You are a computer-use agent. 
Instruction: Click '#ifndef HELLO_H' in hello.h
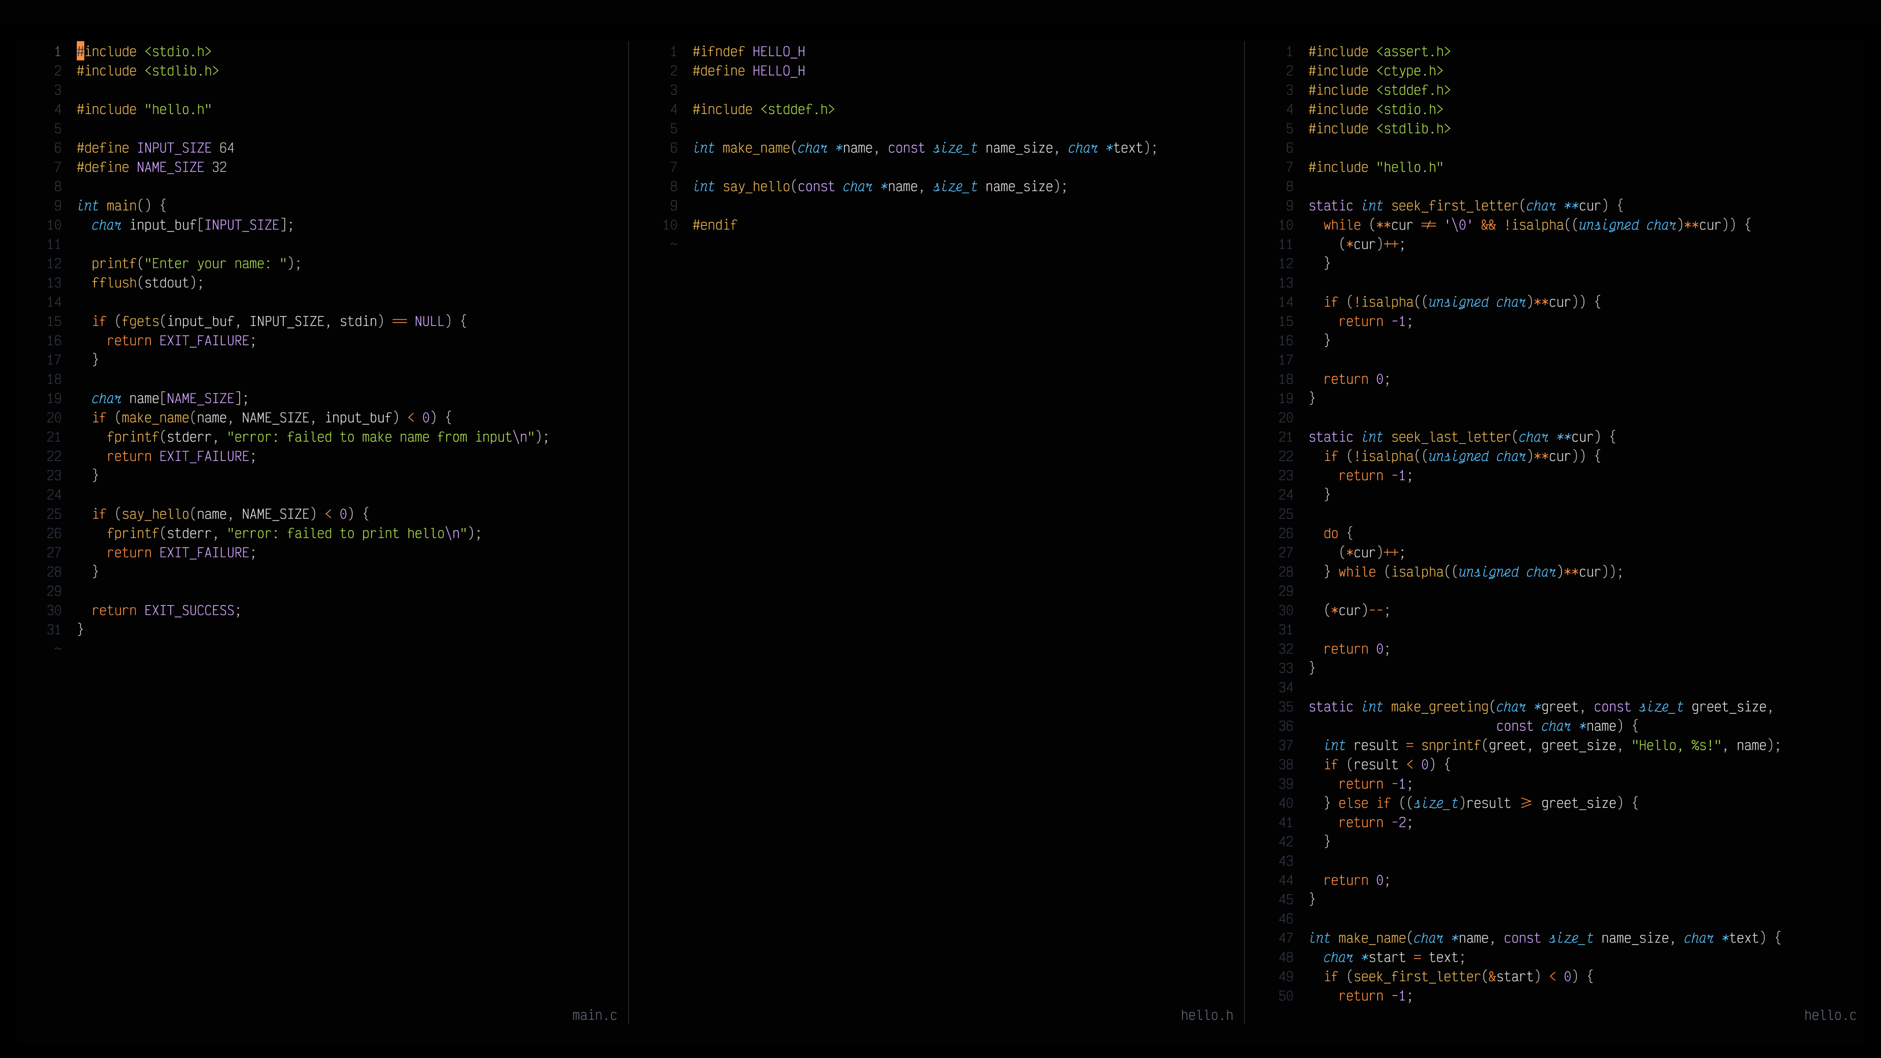pos(748,52)
